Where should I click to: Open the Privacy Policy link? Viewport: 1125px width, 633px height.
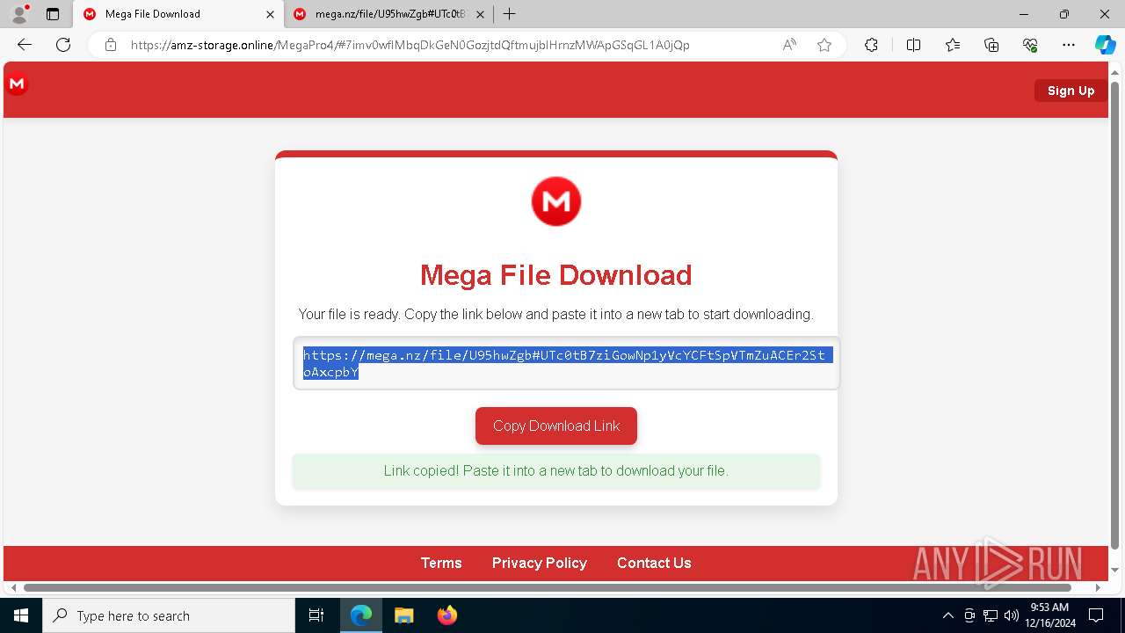point(540,563)
